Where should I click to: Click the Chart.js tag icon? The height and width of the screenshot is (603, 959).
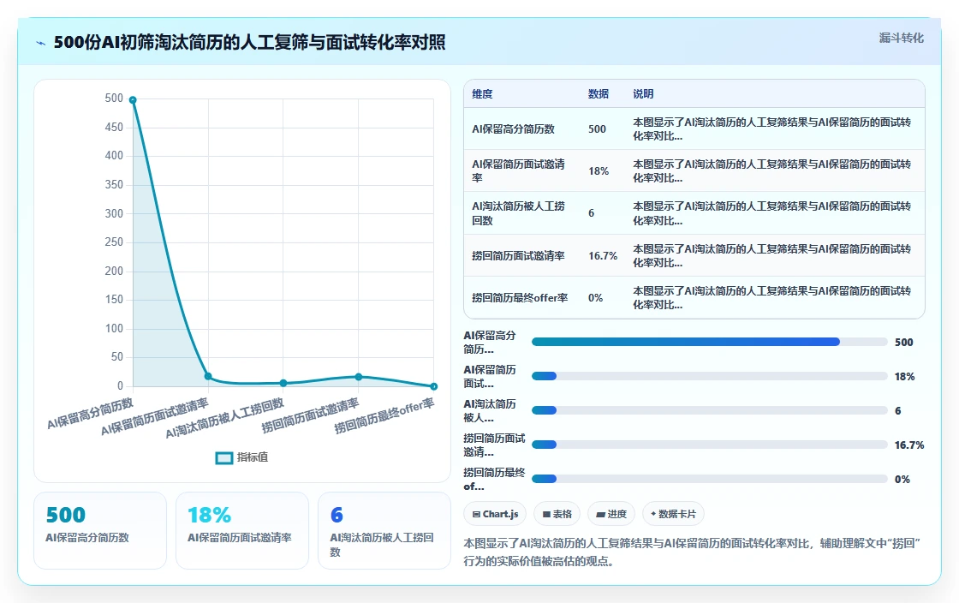click(x=476, y=514)
